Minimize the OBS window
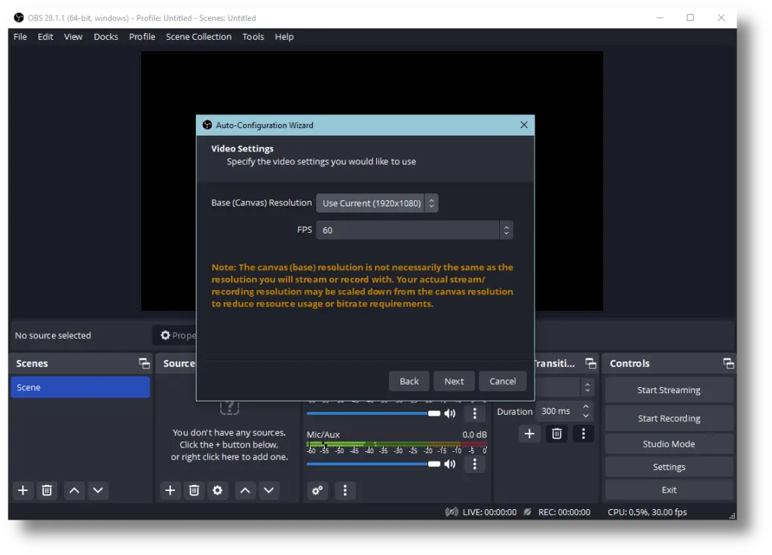The image size is (772, 555). (660, 18)
